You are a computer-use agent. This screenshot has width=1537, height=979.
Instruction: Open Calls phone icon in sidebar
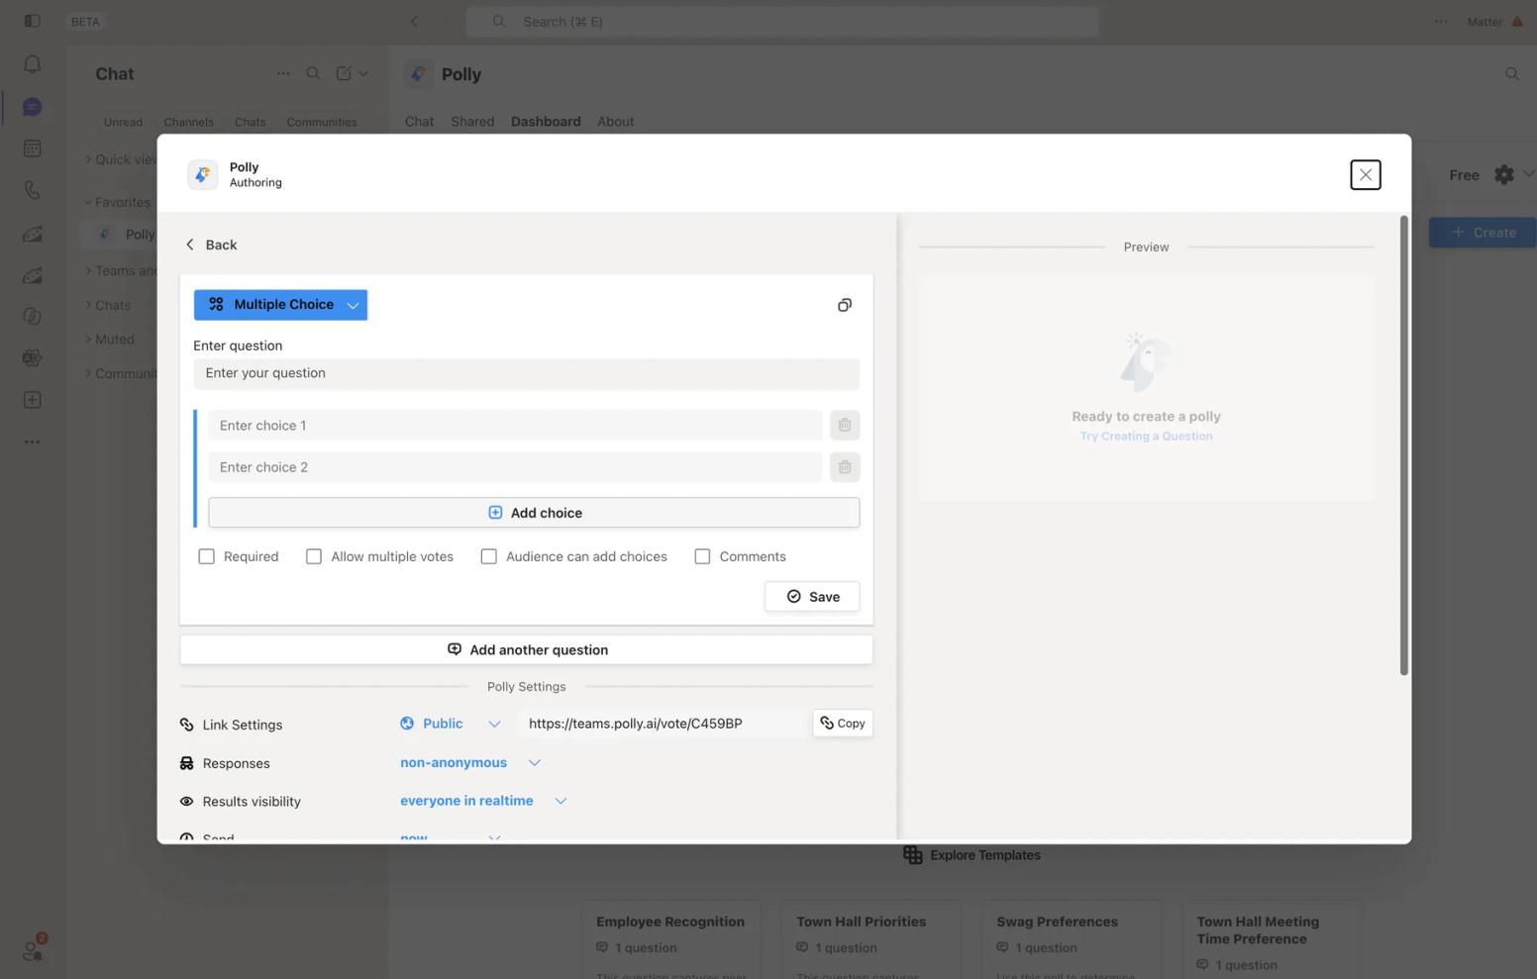pos(32,191)
